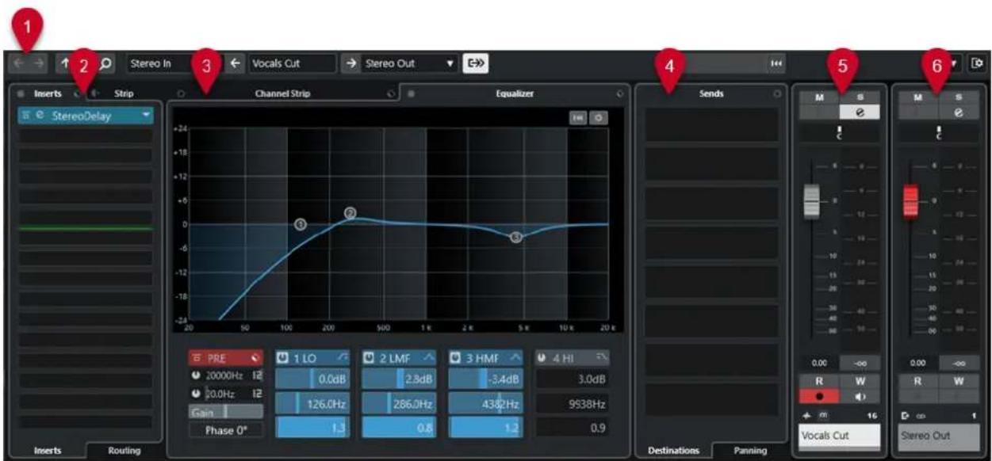Click the Vocals Cut channel name field
This screenshot has width=992, height=461.
[291, 63]
